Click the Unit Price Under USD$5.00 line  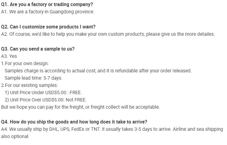coord(43,93)
